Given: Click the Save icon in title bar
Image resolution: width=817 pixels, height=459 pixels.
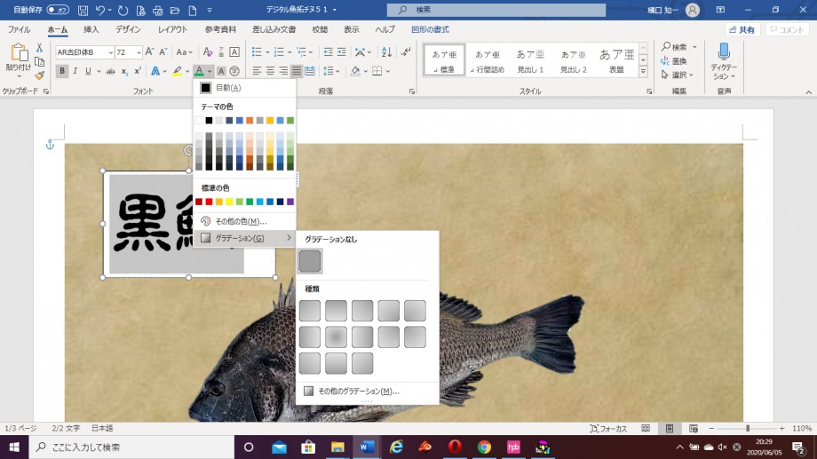Looking at the screenshot, I should click(83, 10).
